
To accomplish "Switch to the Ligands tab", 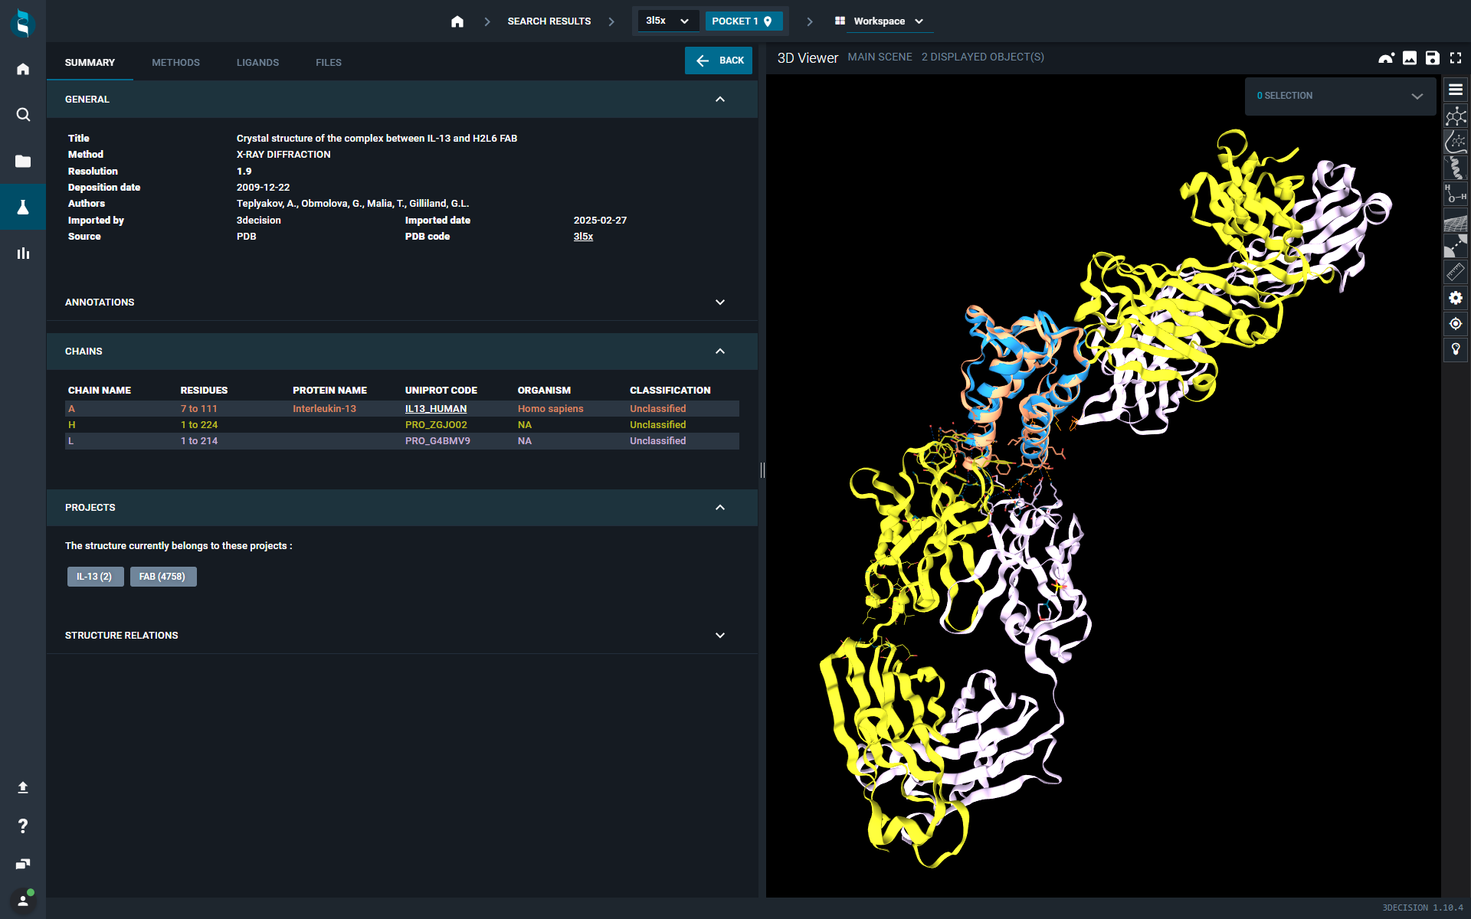I will pos(257,63).
